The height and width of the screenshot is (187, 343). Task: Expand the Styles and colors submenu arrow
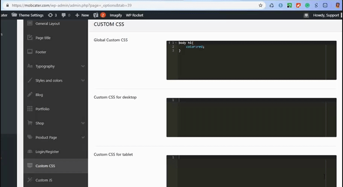click(x=83, y=80)
